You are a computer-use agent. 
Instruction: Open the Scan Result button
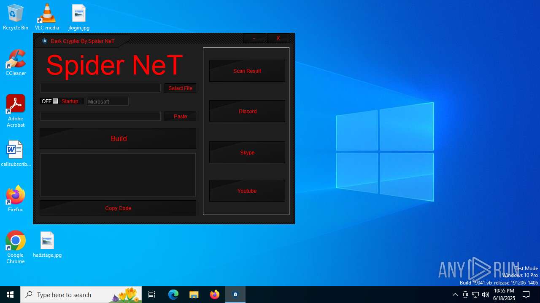[x=247, y=71]
